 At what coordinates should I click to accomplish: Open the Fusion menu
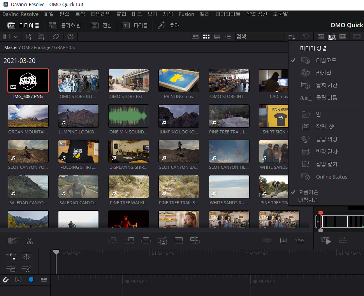click(x=186, y=14)
